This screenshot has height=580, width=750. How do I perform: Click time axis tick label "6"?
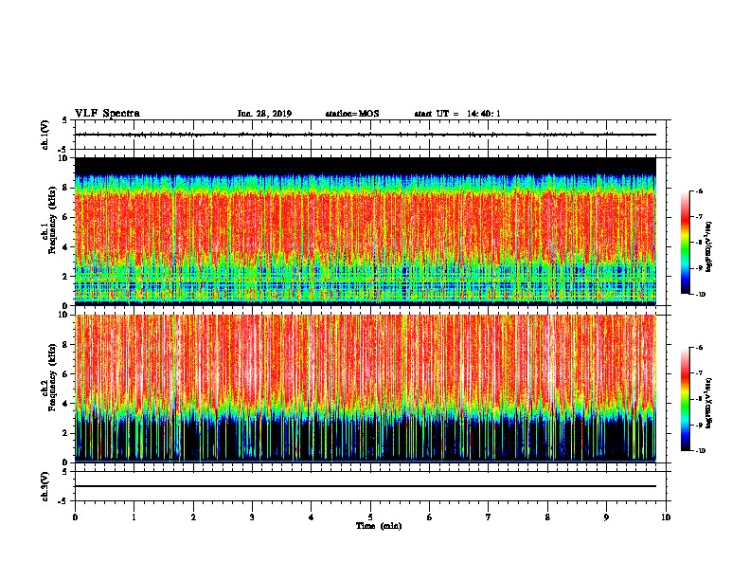[x=430, y=517]
